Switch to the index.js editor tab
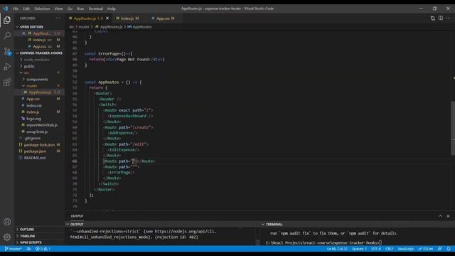455x256 pixels. coord(127,18)
